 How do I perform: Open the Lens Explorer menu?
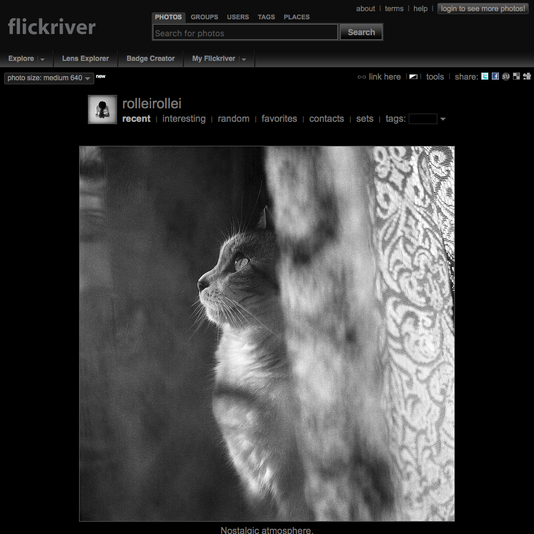coord(85,59)
